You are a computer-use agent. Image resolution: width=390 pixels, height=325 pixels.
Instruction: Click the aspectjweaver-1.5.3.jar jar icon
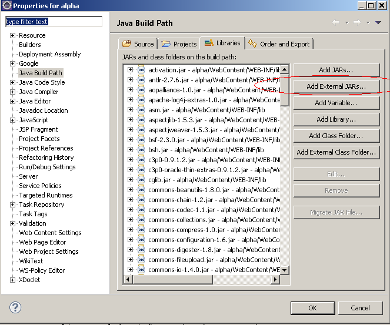(x=141, y=130)
